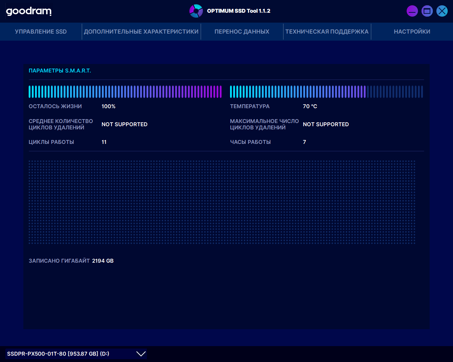Click the ПАРАМЕТРЫ S.M.A.R.T. heading
The image size is (453, 362).
(x=60, y=71)
